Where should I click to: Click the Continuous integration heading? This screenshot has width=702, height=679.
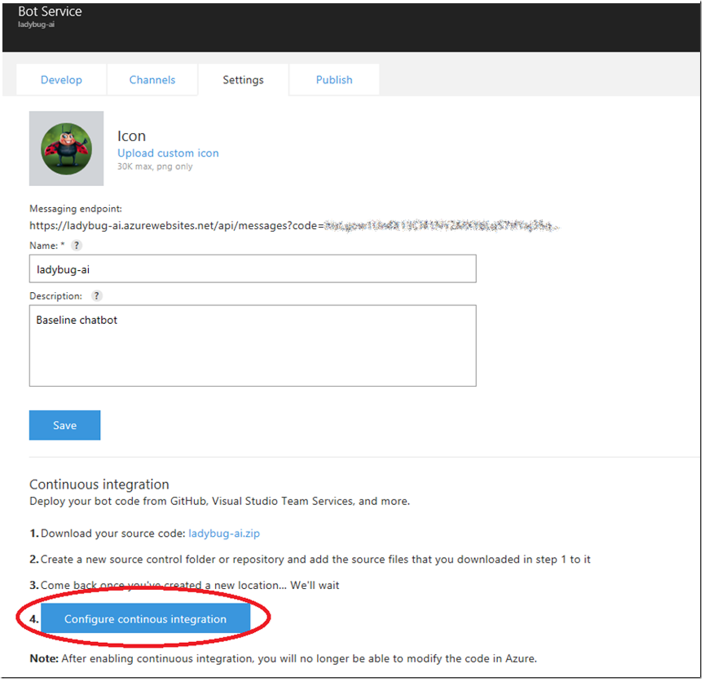click(99, 484)
